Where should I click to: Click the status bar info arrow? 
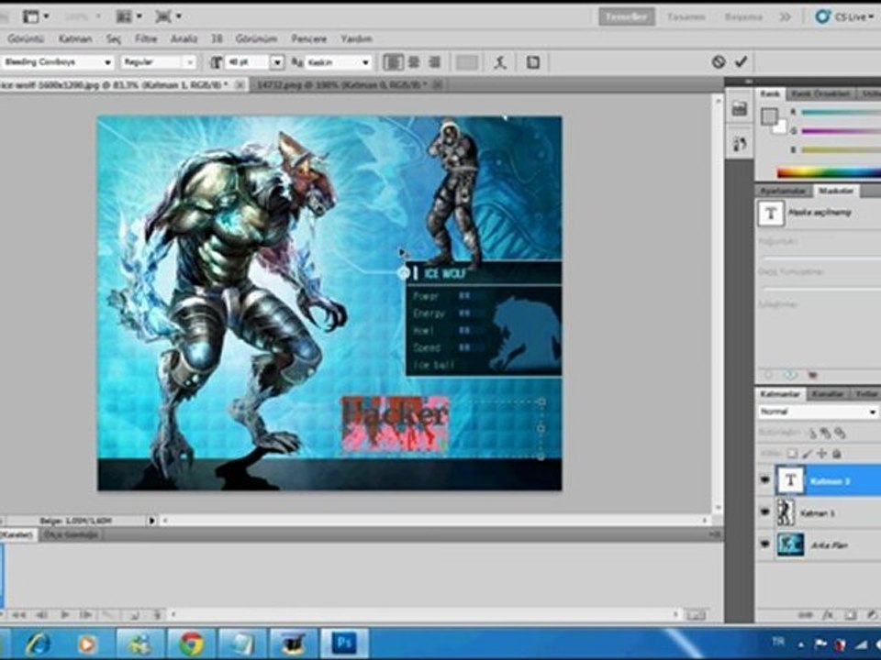151,521
